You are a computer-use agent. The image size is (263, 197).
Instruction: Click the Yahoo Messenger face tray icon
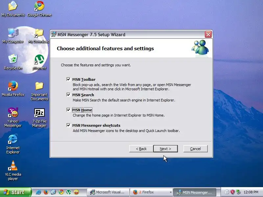pyautogui.click(x=227, y=192)
